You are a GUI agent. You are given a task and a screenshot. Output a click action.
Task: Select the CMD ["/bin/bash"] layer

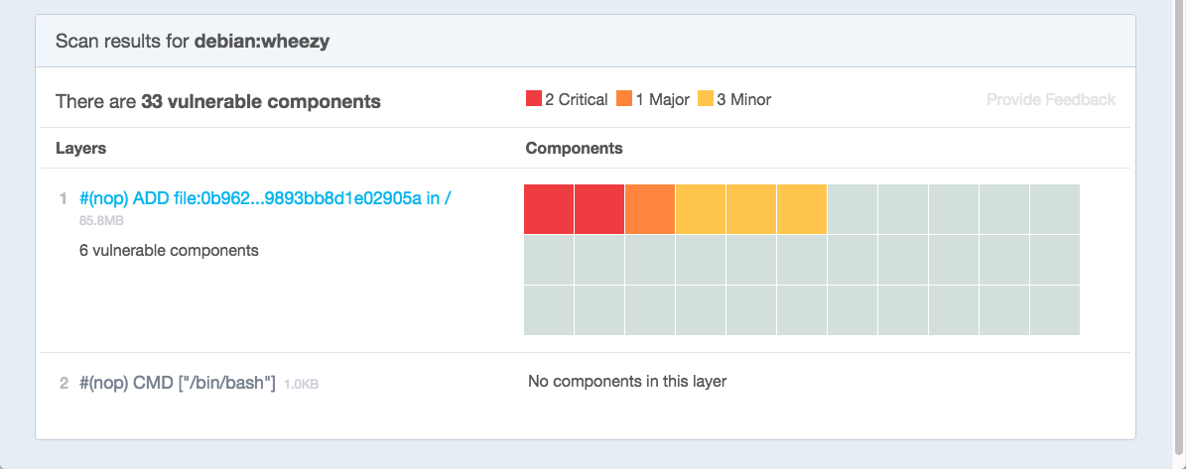pos(177,383)
